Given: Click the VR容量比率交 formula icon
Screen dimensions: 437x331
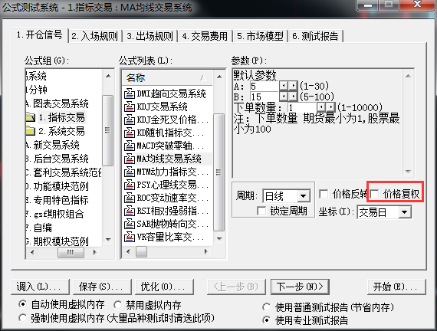Looking at the screenshot, I should (130, 237).
